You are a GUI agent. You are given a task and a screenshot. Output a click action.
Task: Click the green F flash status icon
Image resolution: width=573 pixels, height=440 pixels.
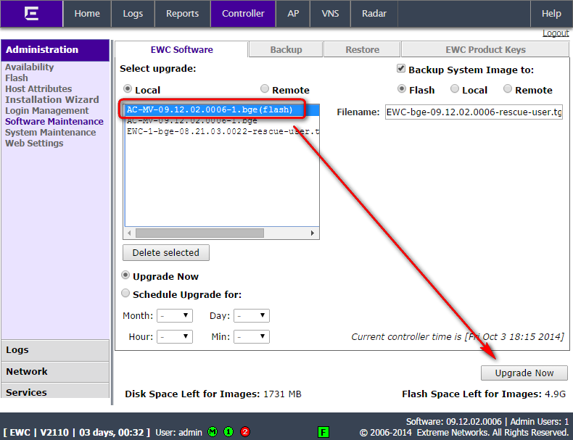click(x=323, y=432)
